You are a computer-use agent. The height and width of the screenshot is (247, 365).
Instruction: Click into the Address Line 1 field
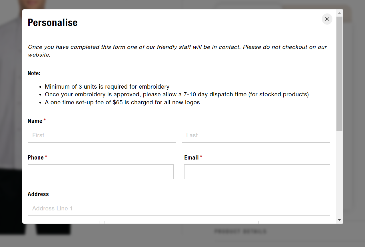[x=179, y=208]
